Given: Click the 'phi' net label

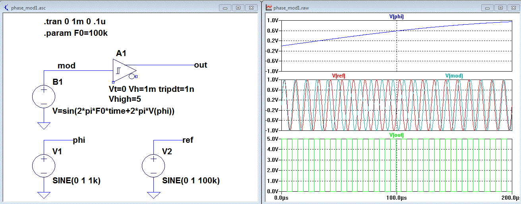Looking at the screenshot, I should (x=79, y=140).
